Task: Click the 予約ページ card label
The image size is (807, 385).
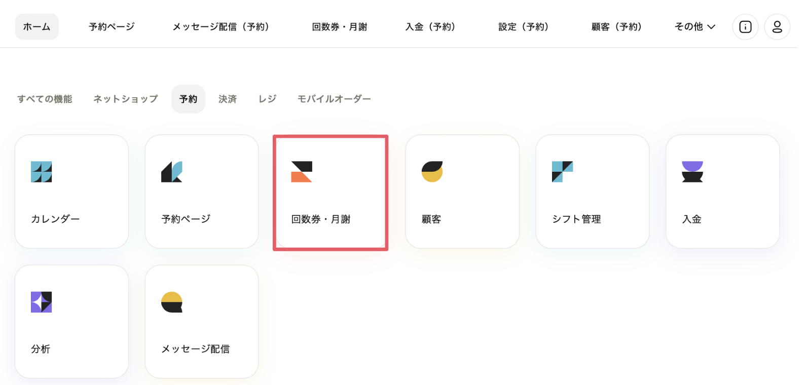Action: (186, 219)
